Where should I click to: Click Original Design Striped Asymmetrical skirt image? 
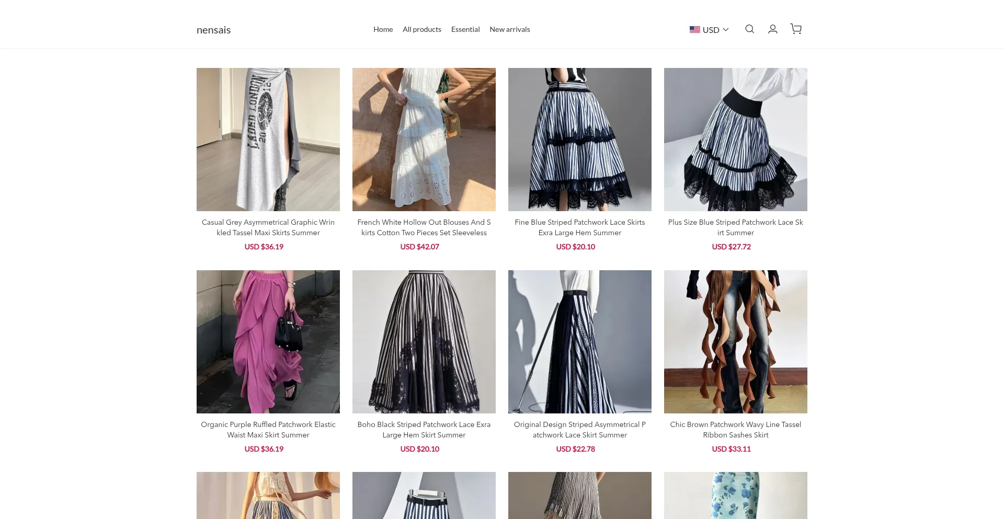tap(579, 341)
